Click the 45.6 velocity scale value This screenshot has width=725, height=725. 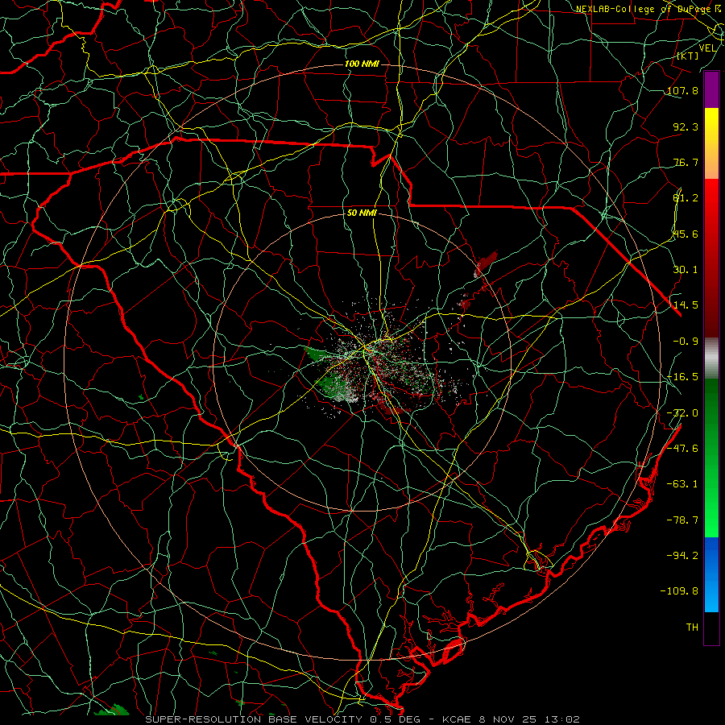tap(686, 234)
